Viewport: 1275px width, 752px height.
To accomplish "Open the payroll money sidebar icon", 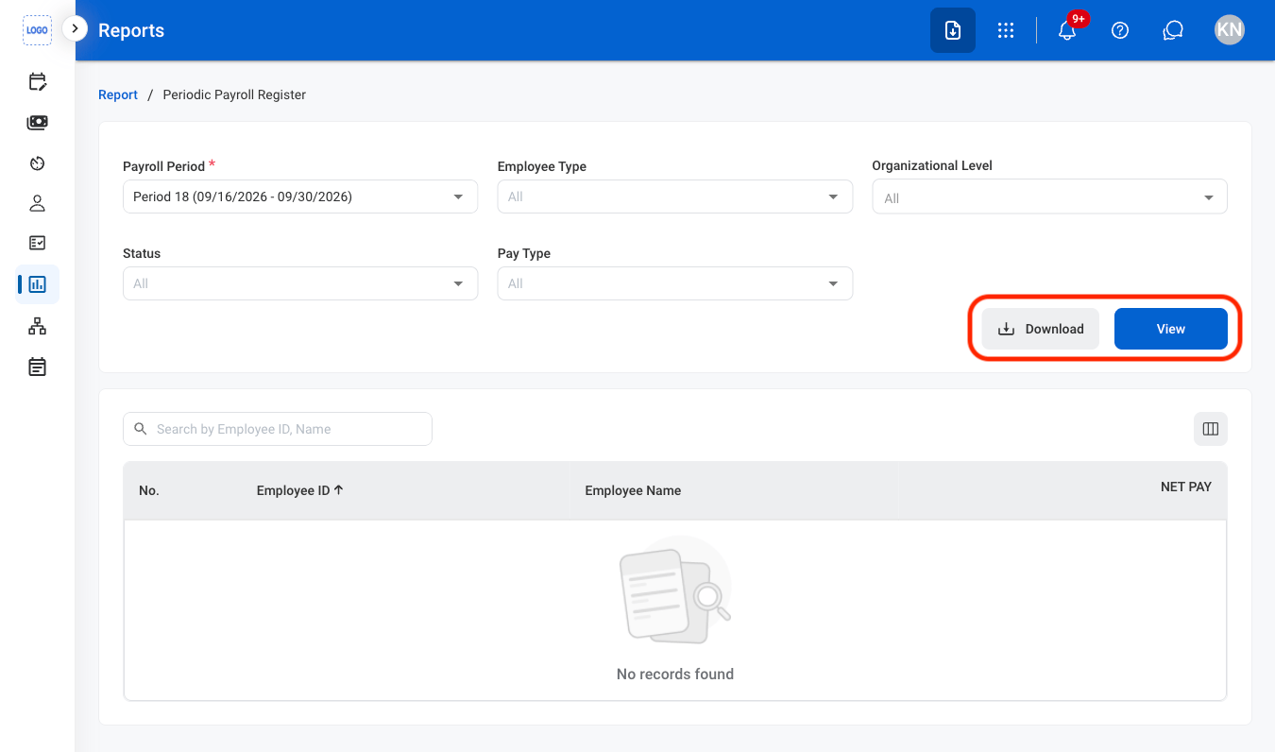I will tap(37, 123).
